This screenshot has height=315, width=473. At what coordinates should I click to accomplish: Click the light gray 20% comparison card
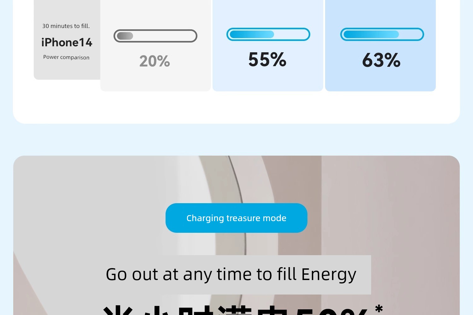coord(155,46)
